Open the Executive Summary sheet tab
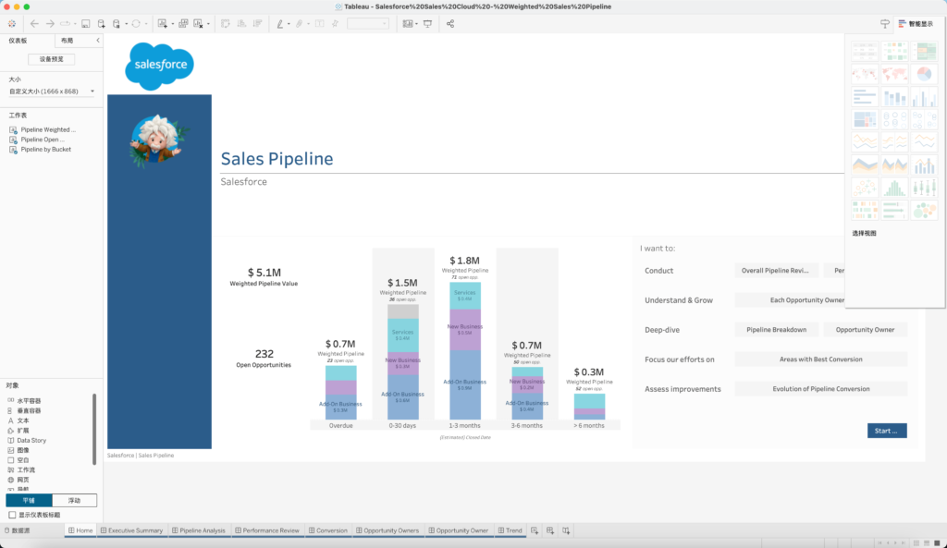 click(x=131, y=530)
